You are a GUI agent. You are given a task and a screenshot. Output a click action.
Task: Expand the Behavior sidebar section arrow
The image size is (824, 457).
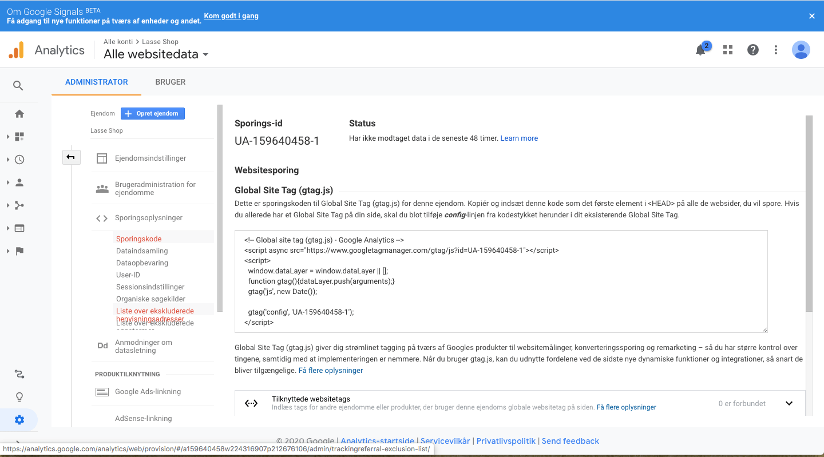(8, 228)
